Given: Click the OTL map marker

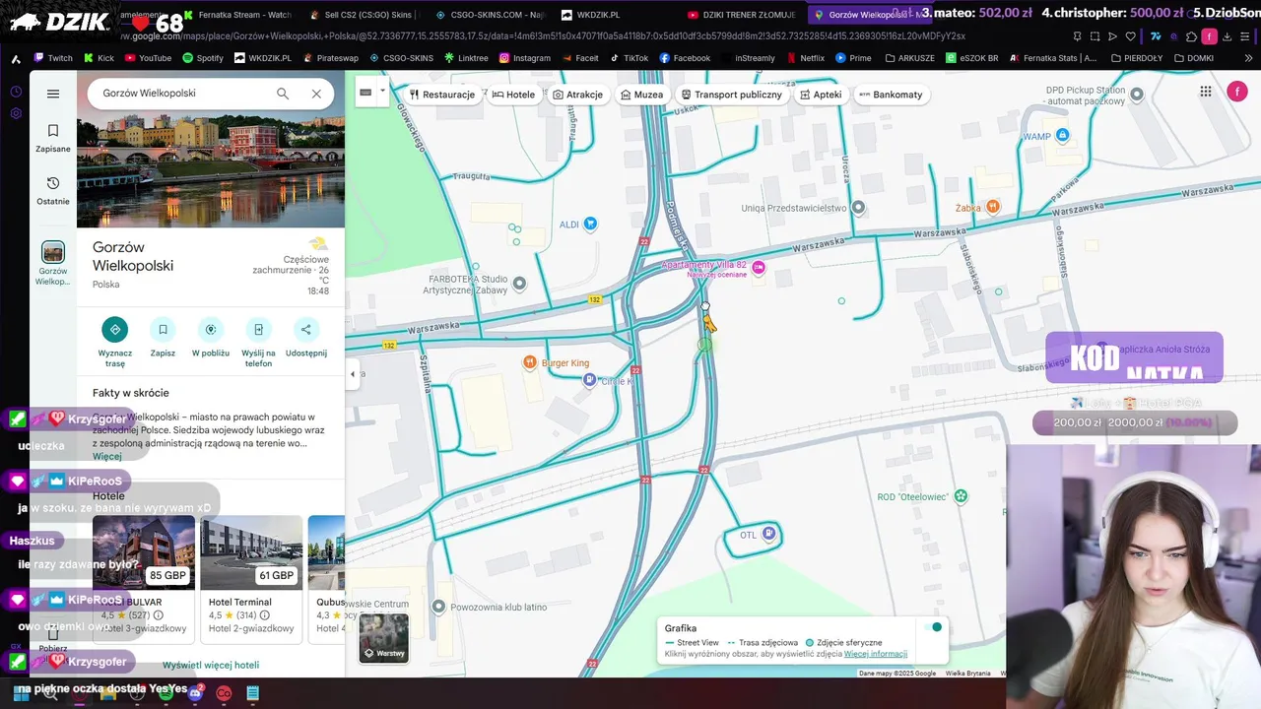Looking at the screenshot, I should 769,534.
